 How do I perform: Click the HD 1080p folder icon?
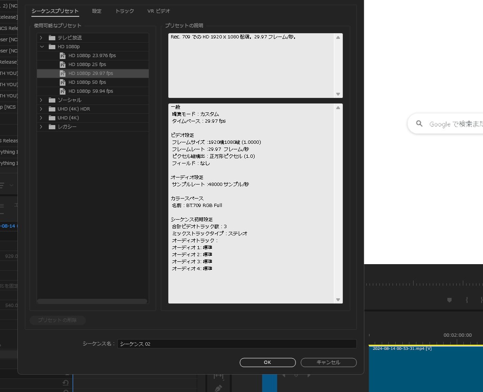point(52,46)
